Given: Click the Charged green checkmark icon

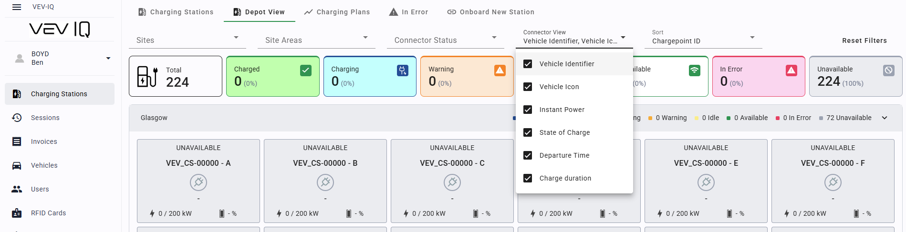Looking at the screenshot, I should (306, 71).
